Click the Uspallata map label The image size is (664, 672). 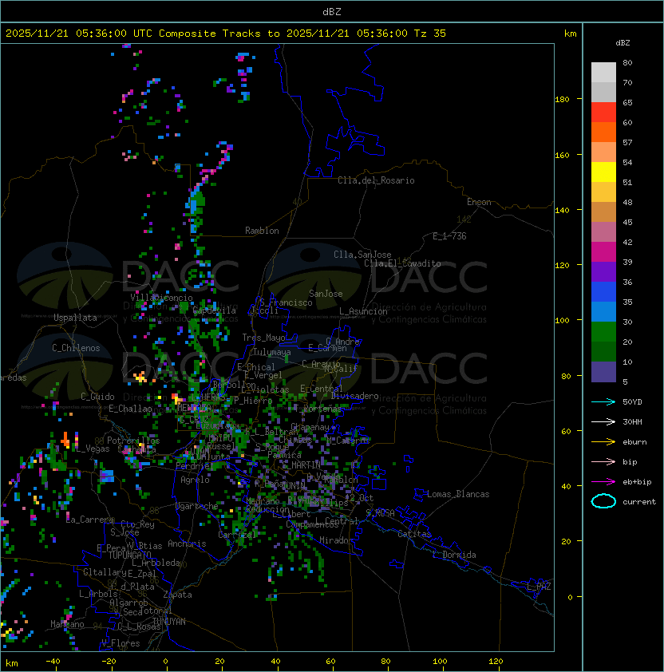(x=75, y=318)
